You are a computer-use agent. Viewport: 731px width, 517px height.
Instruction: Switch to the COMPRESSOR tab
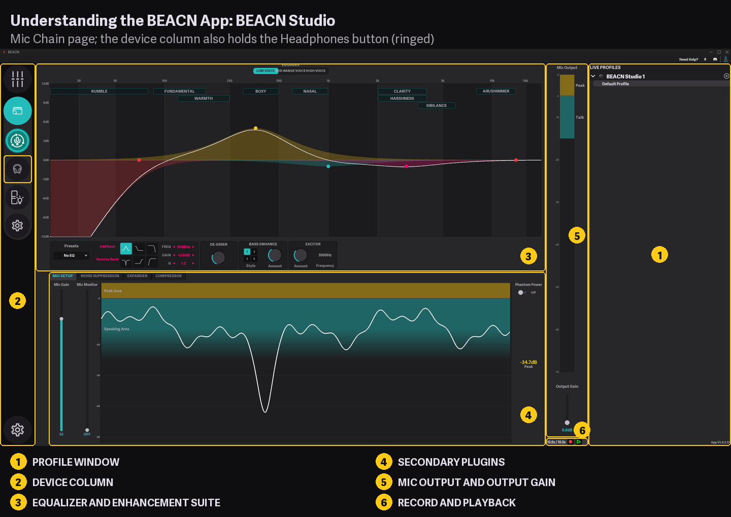(169, 276)
